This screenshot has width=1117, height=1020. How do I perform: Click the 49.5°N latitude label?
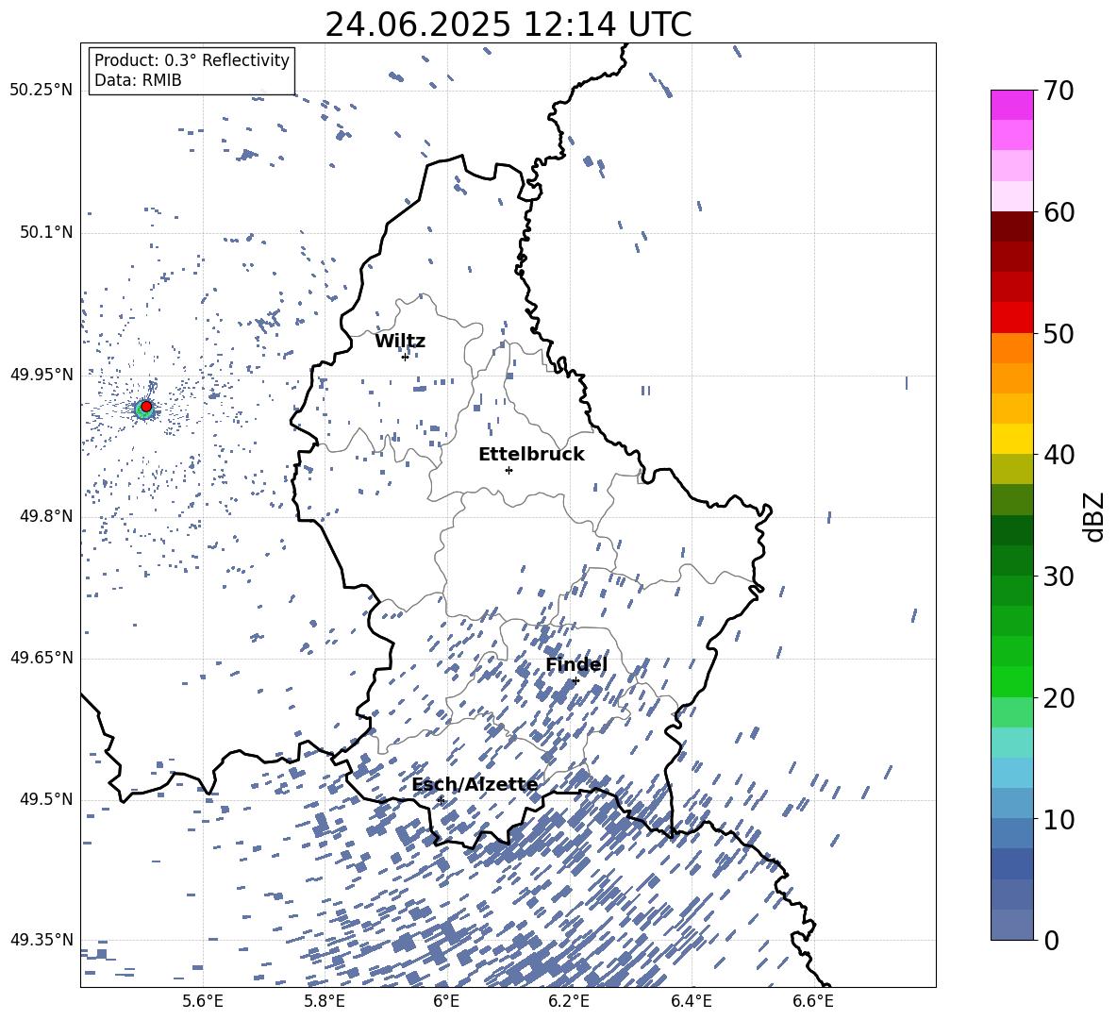(x=46, y=799)
